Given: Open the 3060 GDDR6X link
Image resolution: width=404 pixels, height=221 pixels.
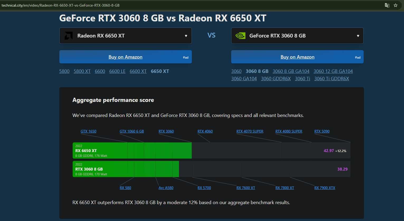Looking at the screenshot, I should pyautogui.click(x=276, y=79).
